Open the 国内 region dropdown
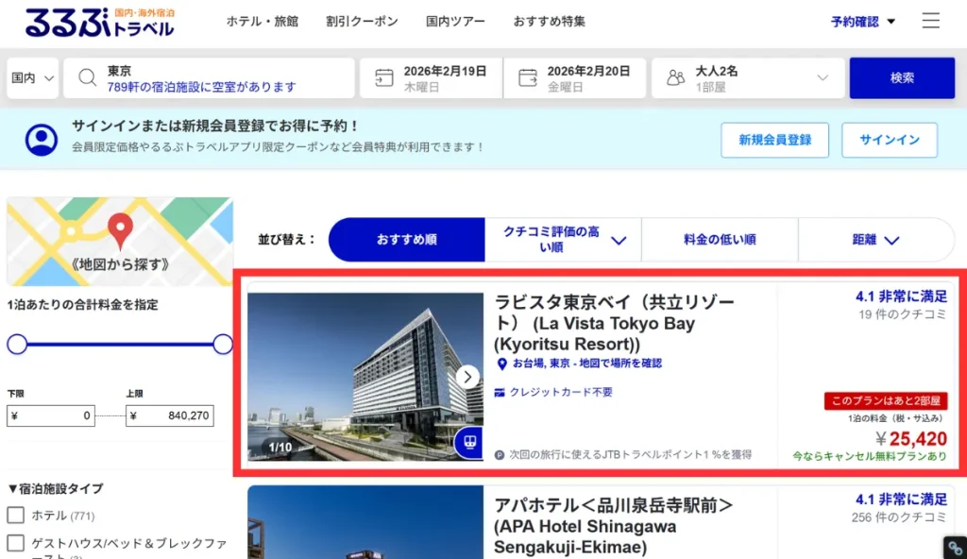967x559 pixels. point(31,77)
